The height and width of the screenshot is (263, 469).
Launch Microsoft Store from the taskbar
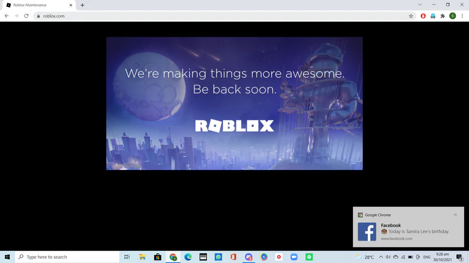157,257
